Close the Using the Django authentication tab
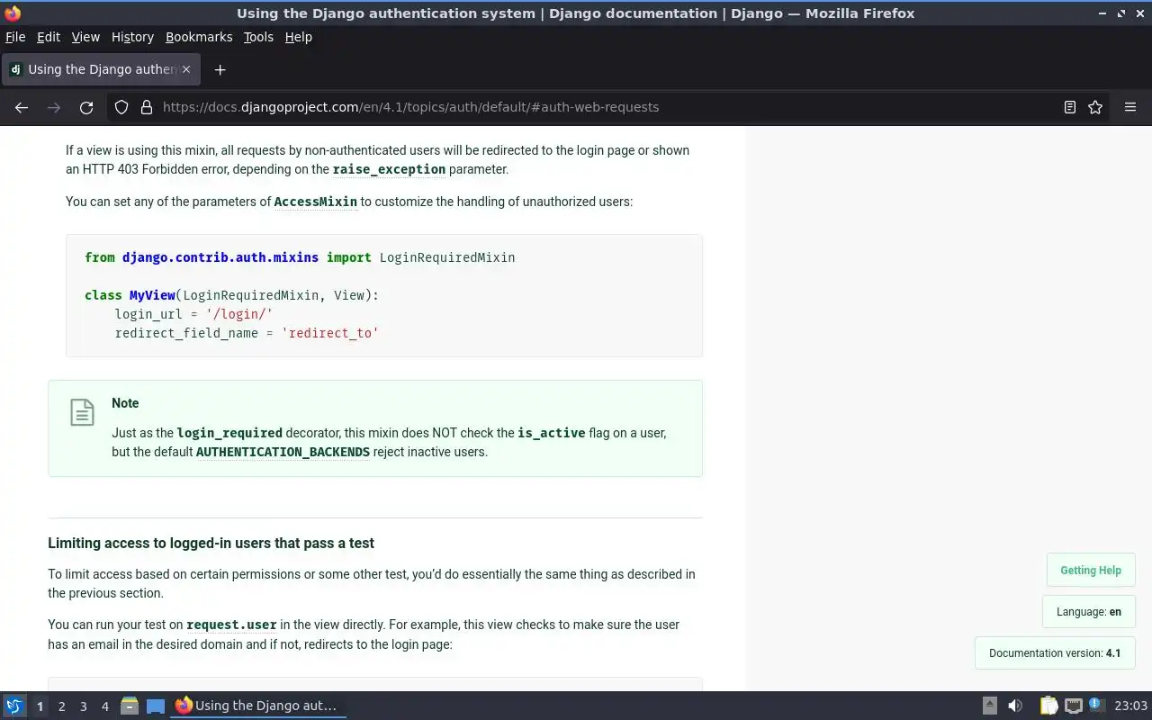The image size is (1152, 720). (x=186, y=69)
